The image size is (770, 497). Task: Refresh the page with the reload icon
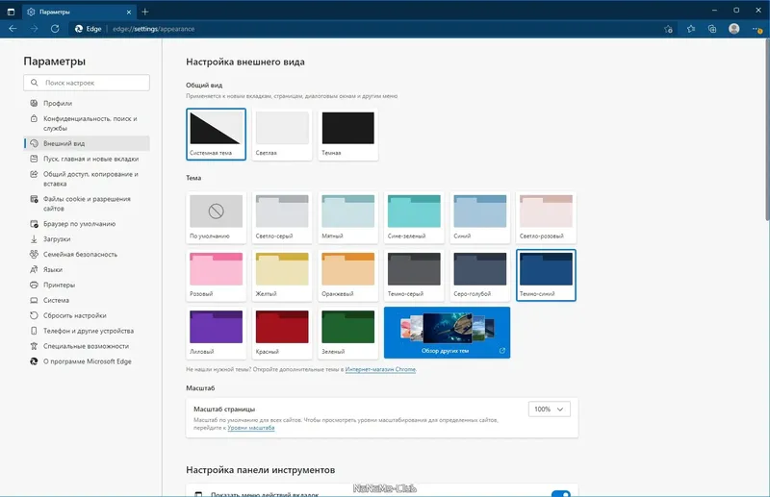[x=55, y=29]
